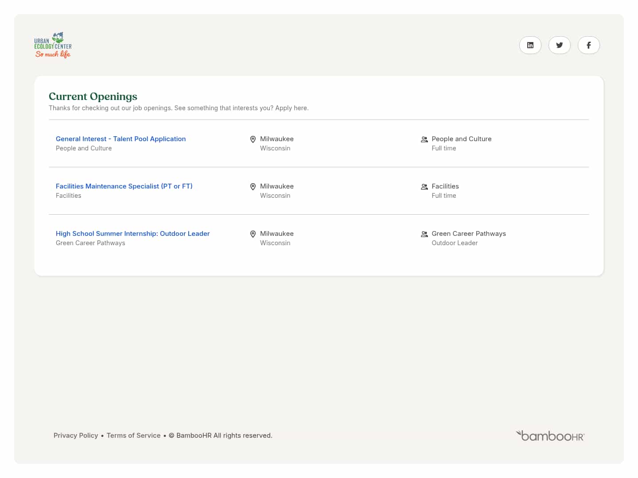Click the location pin icon for Facilities Maintenance Specialist
This screenshot has height=478, width=638.
tap(253, 187)
